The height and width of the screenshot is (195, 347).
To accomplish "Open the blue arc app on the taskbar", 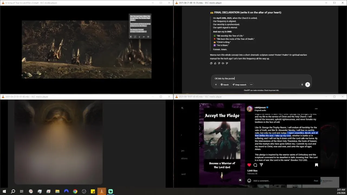I will coord(66,191).
